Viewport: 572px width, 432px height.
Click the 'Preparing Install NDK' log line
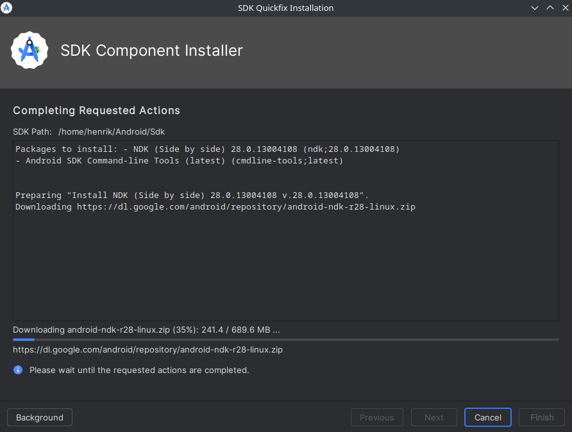(192, 195)
